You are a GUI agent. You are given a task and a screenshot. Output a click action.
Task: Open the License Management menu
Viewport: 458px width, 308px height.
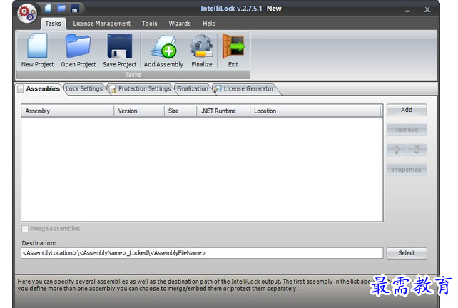coord(101,24)
